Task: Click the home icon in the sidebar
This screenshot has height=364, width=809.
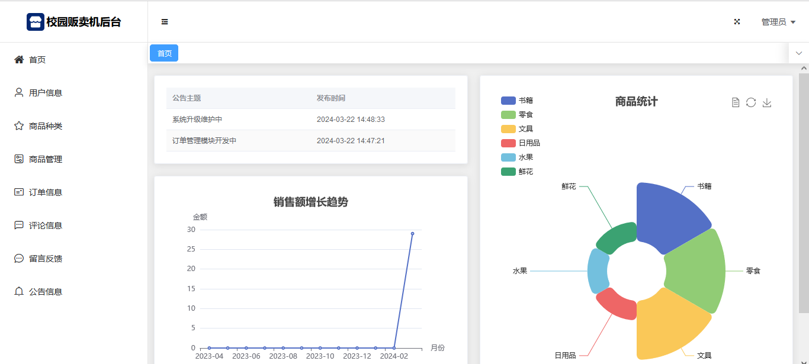Action: [x=19, y=60]
